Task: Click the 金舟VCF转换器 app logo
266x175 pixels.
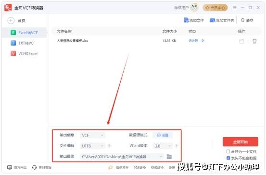Action: pos(8,8)
